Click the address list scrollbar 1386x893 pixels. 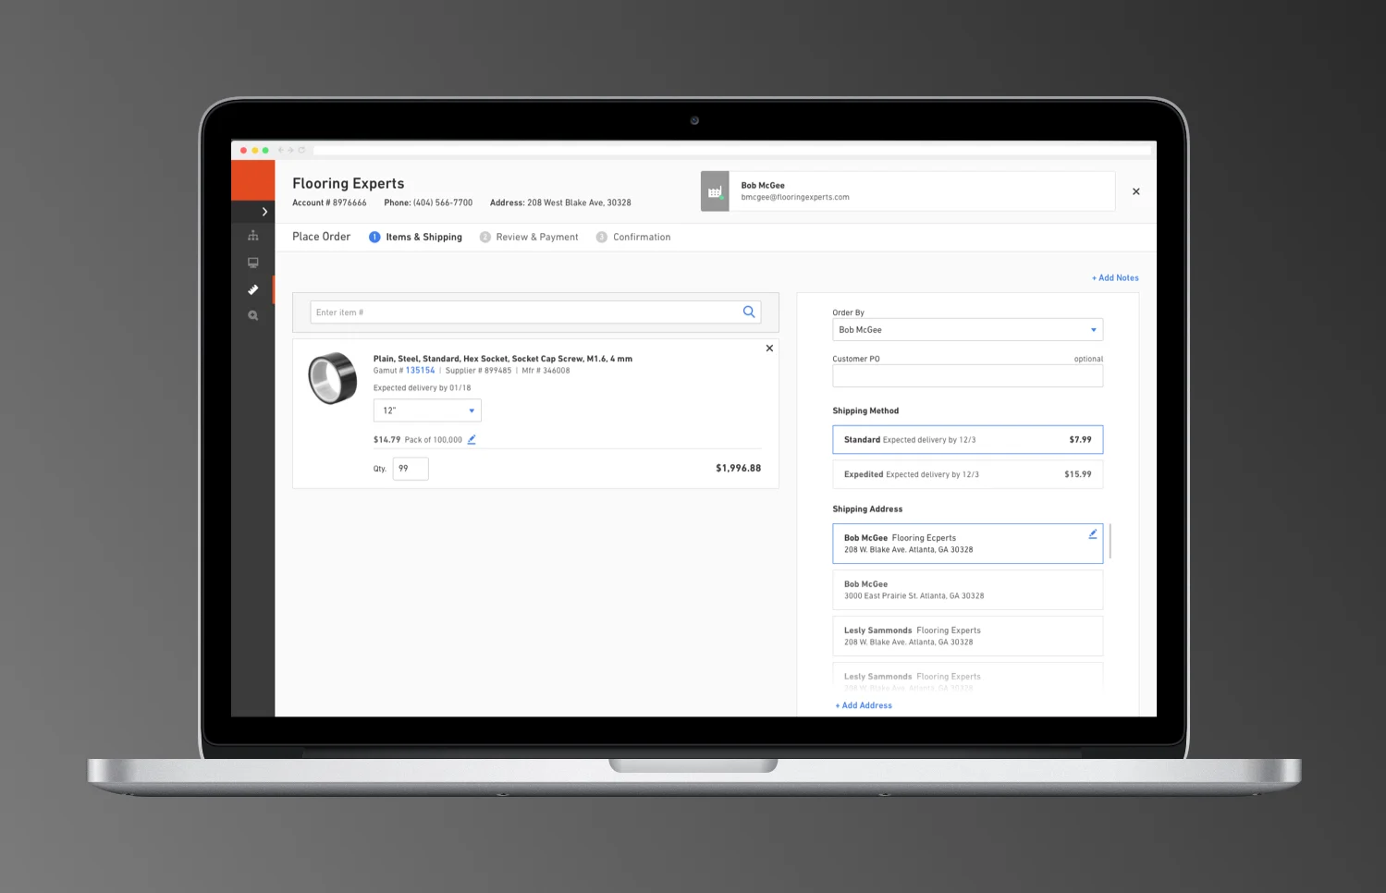(1110, 541)
